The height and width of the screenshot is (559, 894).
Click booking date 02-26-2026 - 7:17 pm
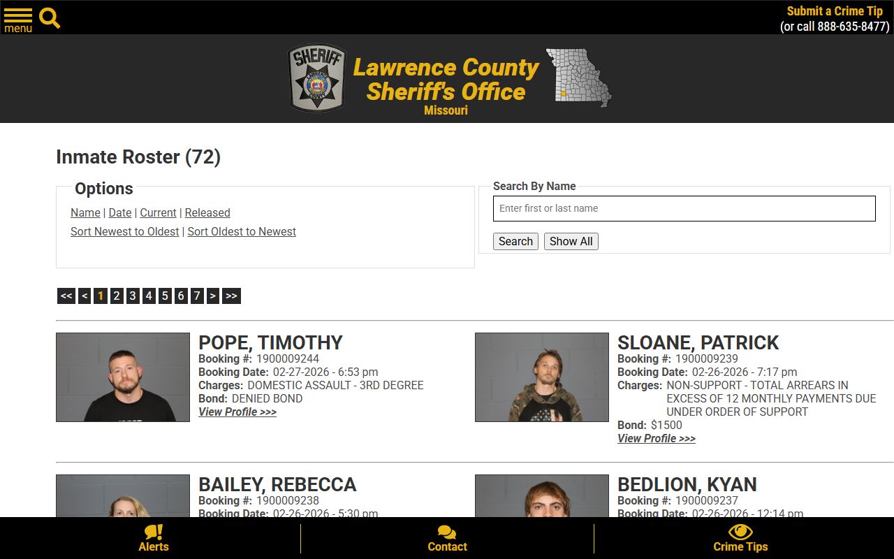coord(745,372)
